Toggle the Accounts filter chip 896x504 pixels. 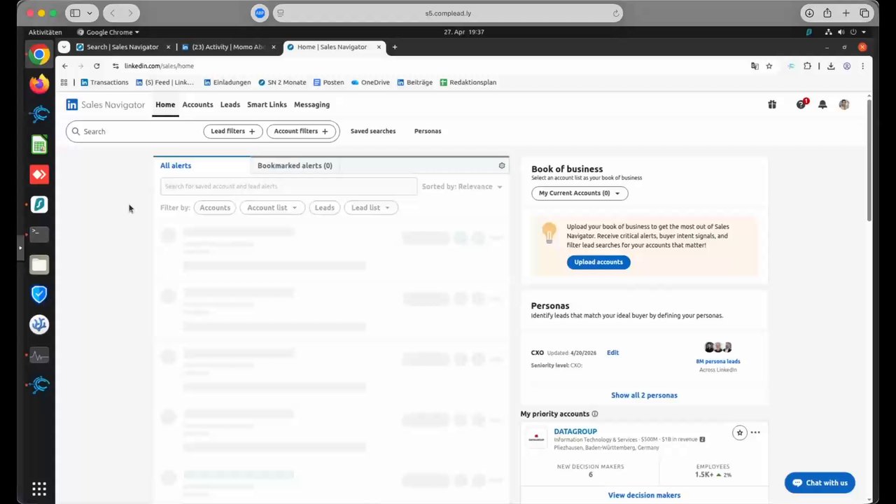pyautogui.click(x=215, y=207)
